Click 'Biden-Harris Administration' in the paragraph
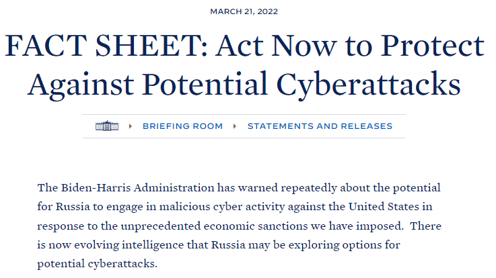Image resolution: width=496 pixels, height=278 pixels. 137,188
